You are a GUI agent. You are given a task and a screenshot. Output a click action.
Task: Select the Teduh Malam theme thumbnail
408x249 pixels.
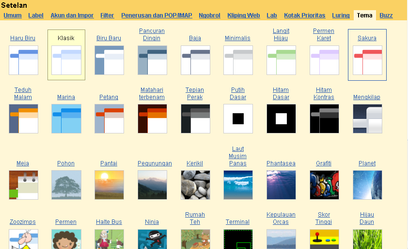tap(23, 118)
